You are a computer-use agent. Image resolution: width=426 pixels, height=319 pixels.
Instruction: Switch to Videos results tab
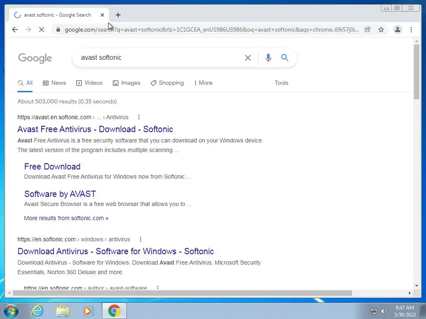pos(89,83)
